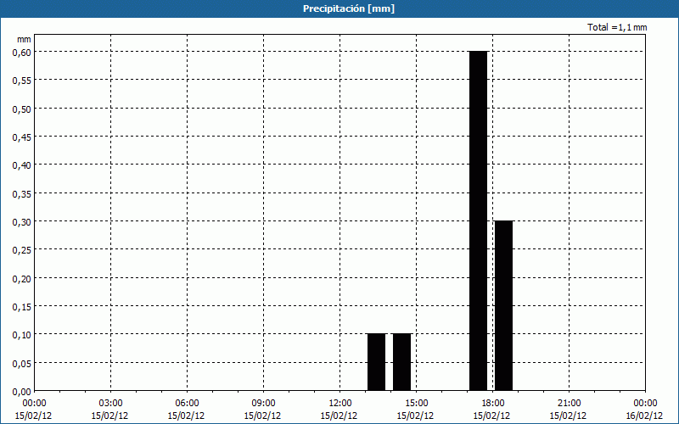Click the 0,40 y-axis label
Viewport: 679px width, 424px height.
pos(22,165)
